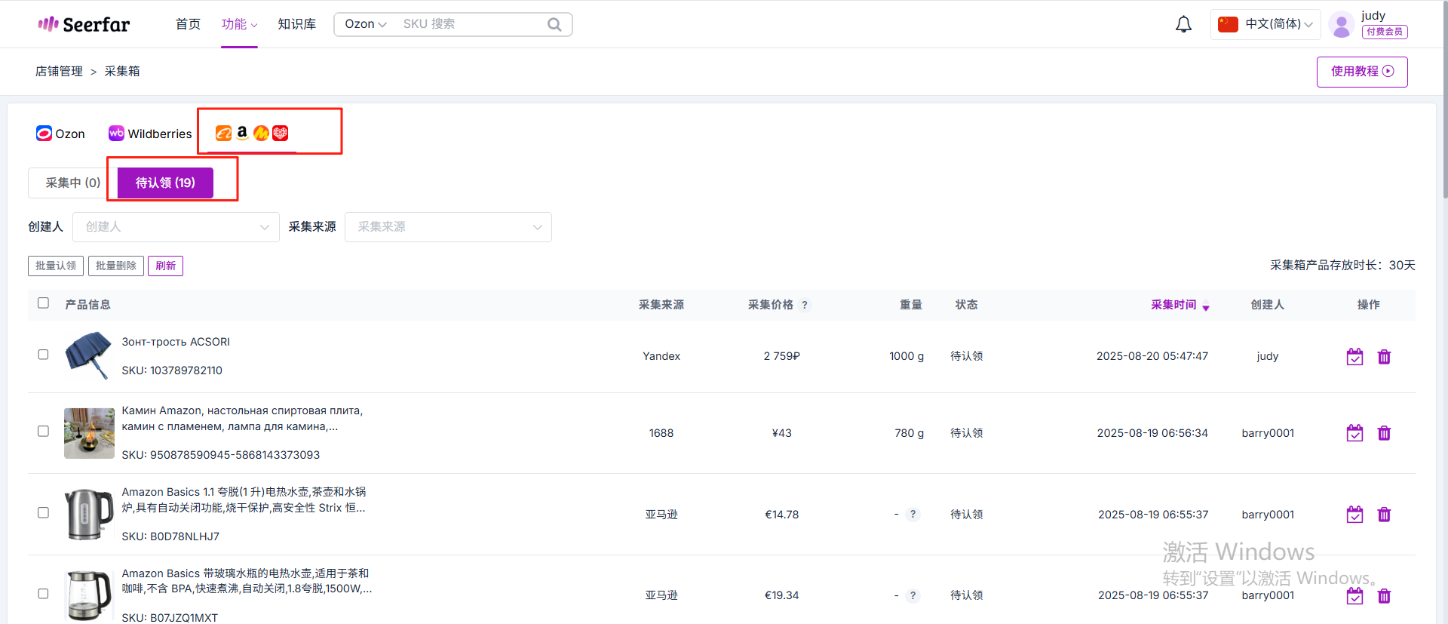This screenshot has height=624, width=1448.
Task: Click the 采集箱 breadcrumb text
Action: coord(122,71)
